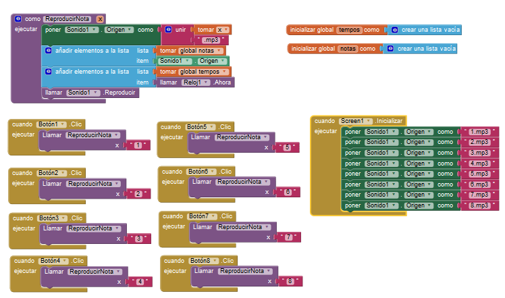Click gear on the notas crear una lista vacía block
Viewport: 505px width, 298px height.
click(390, 49)
